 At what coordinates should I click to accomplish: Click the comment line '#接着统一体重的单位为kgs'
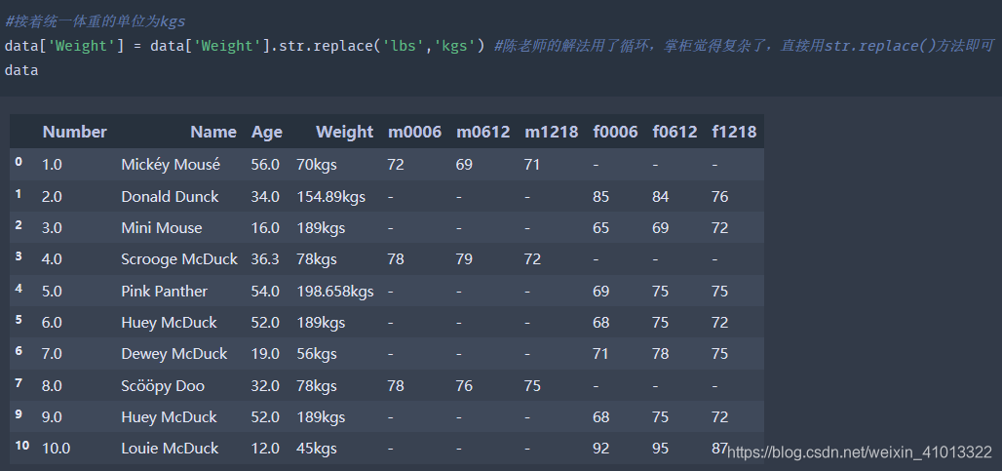(x=95, y=21)
